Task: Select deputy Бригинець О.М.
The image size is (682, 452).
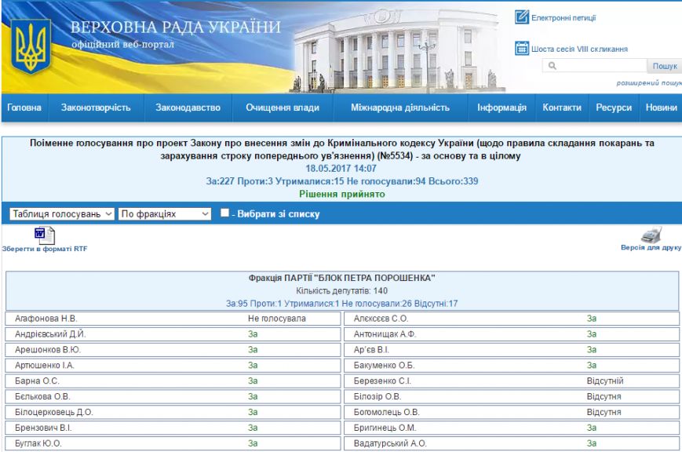Action: [x=385, y=428]
